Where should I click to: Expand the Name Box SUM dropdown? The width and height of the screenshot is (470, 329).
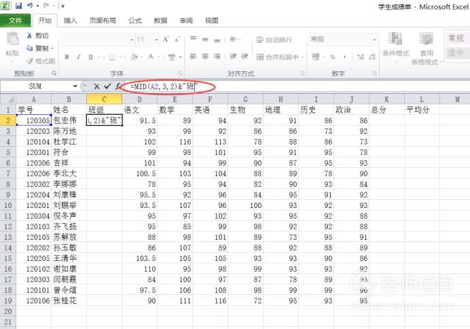75,86
